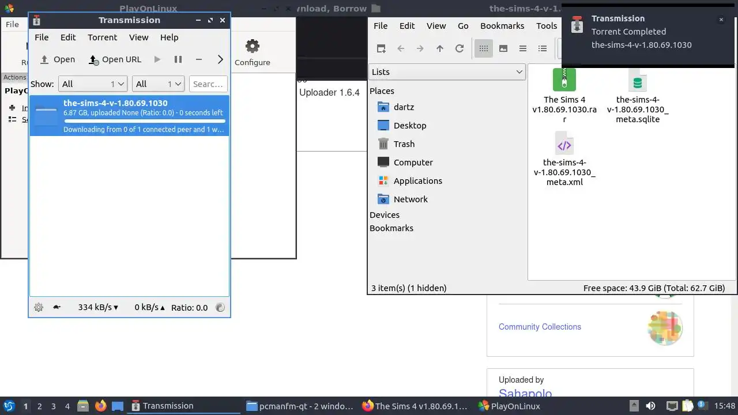Click Community Collections link

pos(540,327)
